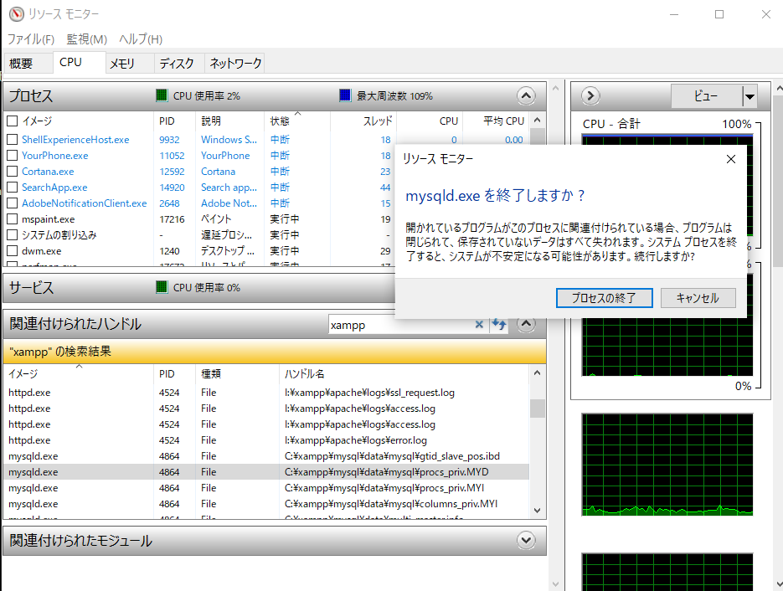Close the mysqld.exe confirmation dialog with X

pos(730,159)
